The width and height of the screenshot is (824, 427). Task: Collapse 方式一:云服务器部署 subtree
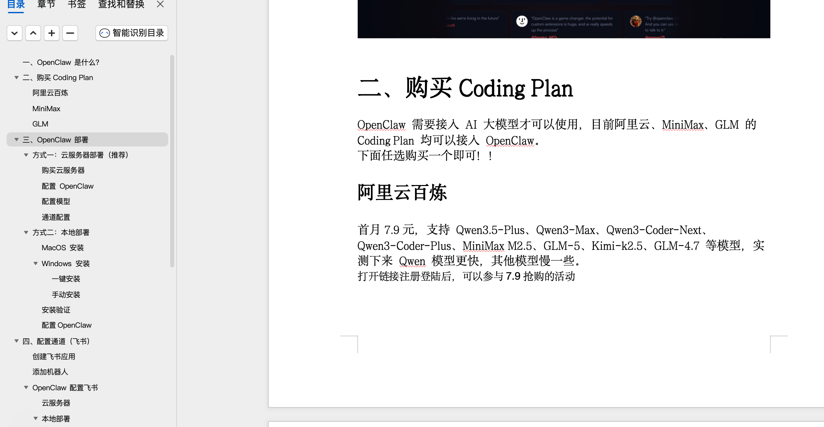pos(26,155)
